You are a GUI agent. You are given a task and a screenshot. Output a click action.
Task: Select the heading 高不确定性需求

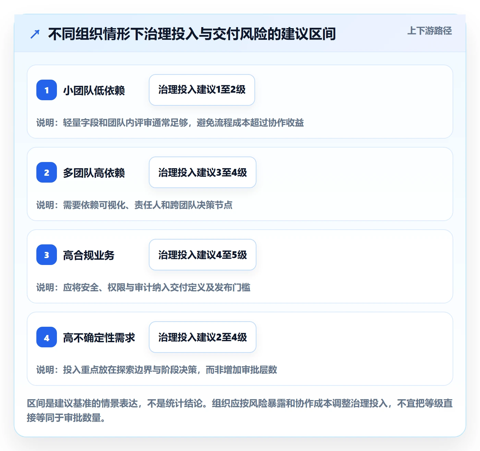pyautogui.click(x=99, y=338)
